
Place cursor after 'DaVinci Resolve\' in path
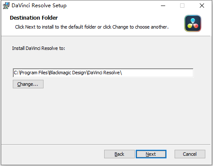tap(122, 73)
